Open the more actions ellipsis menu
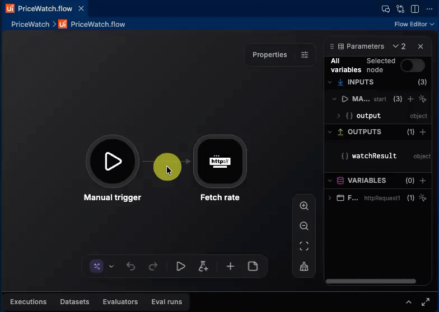The height and width of the screenshot is (312, 439). (x=429, y=9)
